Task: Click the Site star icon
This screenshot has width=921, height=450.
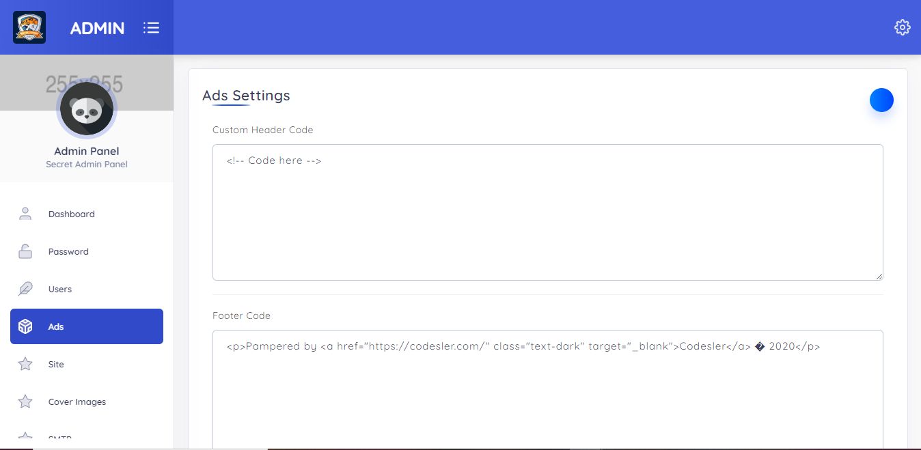Action: tap(25, 364)
